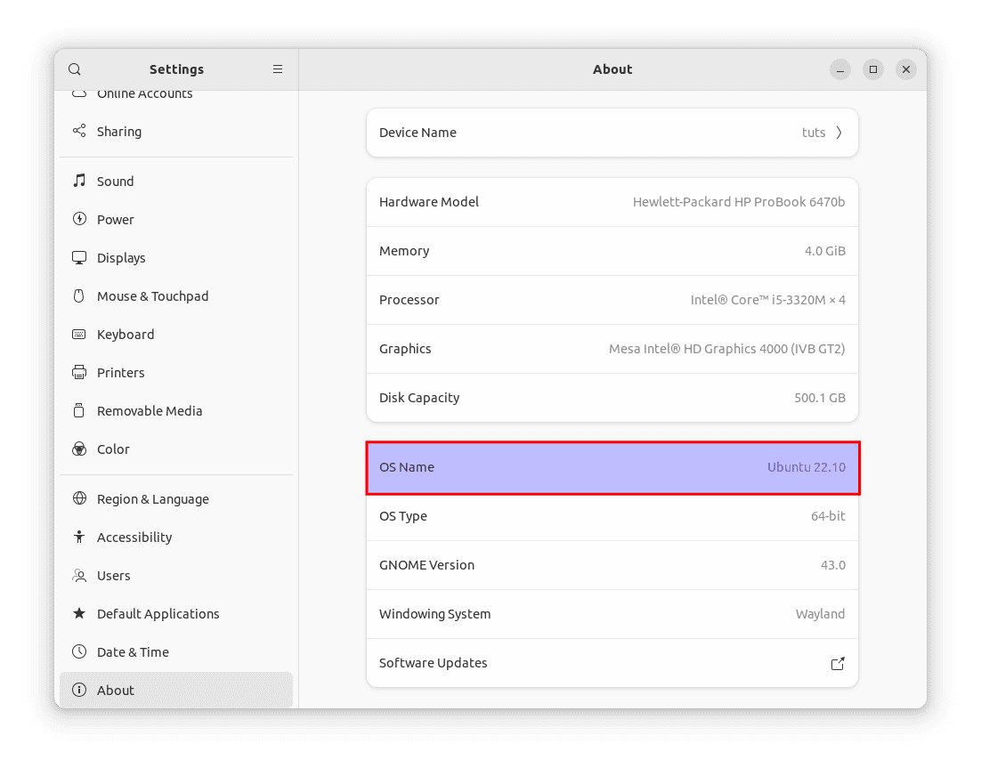Click the 'Hardware Model' label
Viewport: 981px width, 768px height.
pyautogui.click(x=428, y=202)
